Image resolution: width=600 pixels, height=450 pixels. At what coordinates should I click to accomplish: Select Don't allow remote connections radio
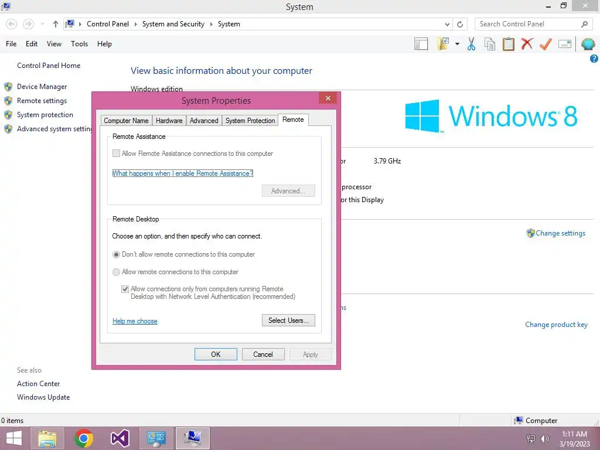coord(116,254)
